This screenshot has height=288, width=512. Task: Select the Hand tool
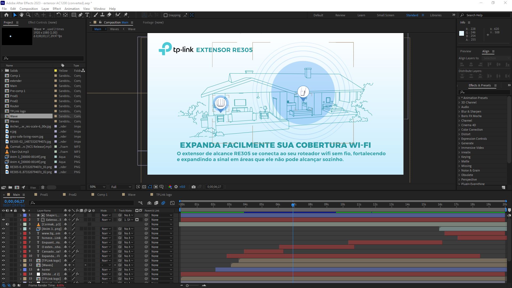click(x=21, y=15)
